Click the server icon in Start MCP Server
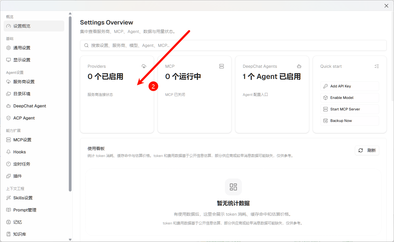The height and width of the screenshot is (242, 394). [326, 109]
